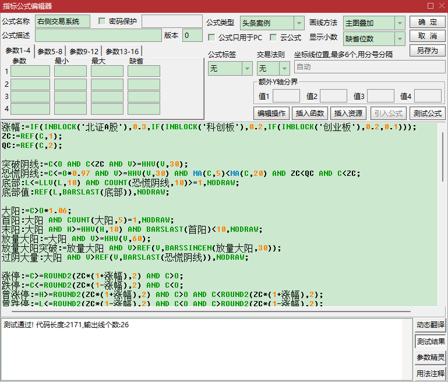Click the 公式描述 input field
The width and height of the screenshot is (448, 382).
(98, 36)
